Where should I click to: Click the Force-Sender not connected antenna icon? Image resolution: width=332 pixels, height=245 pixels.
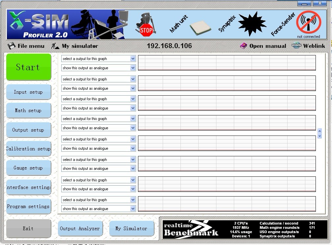309,23
